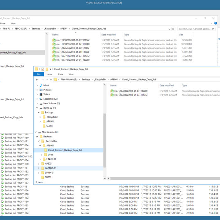This screenshot has height=220, width=220.
Task: Open the Music folder in navigation pane
Action: pos(46,85)
